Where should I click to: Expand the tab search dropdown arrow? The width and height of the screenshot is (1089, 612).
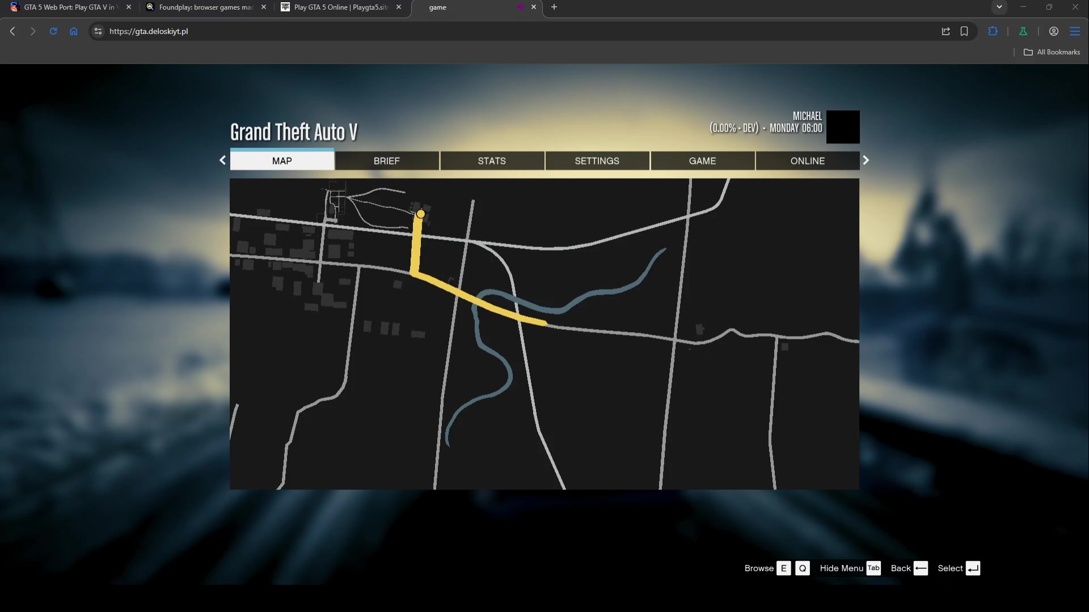coord(999,7)
